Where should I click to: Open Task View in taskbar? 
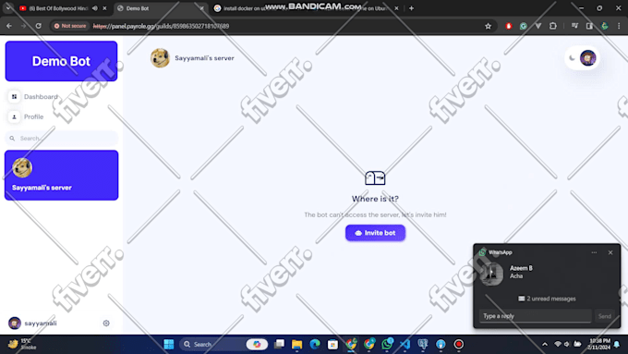point(279,345)
